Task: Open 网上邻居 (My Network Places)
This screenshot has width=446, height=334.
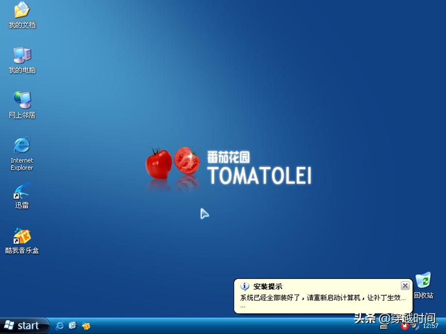Action: pyautogui.click(x=21, y=102)
